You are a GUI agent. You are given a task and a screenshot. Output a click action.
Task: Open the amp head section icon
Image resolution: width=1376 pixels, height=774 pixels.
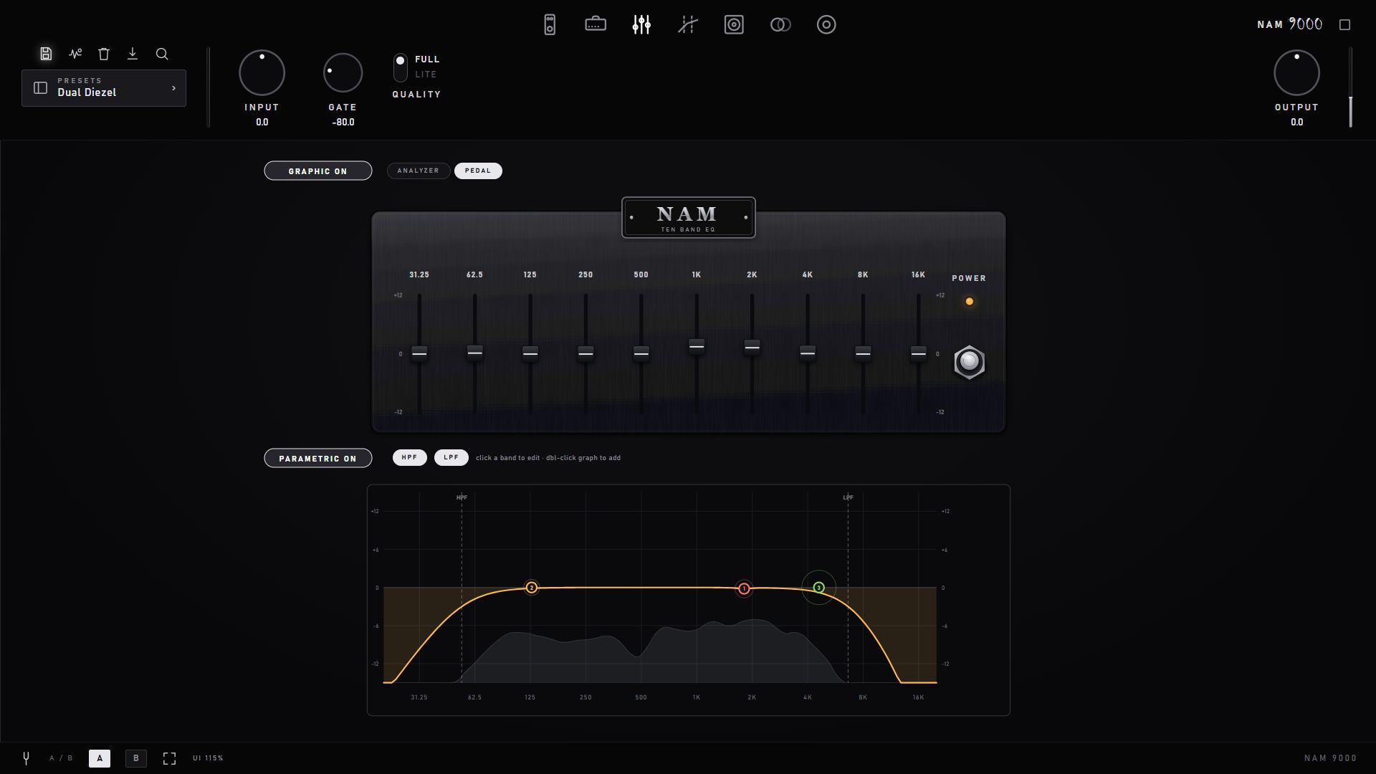(596, 24)
